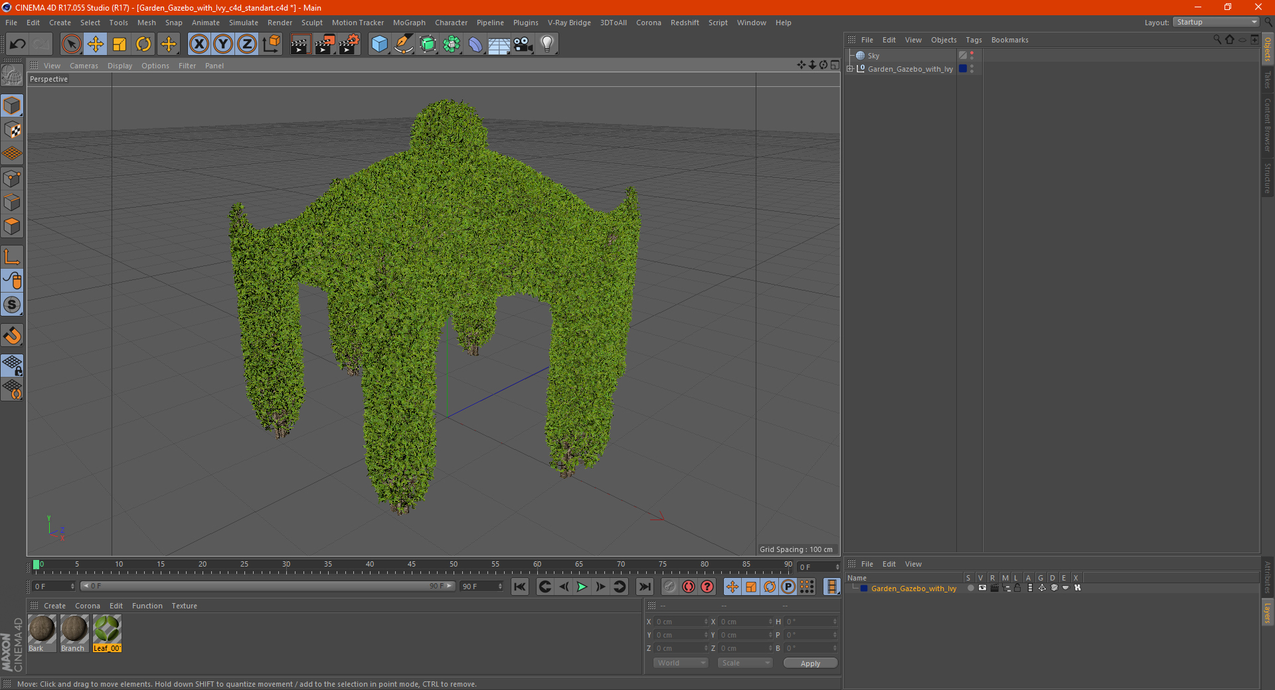Screen dimensions: 1275x690
Task: Toggle Sky visibility dots
Action: (972, 56)
